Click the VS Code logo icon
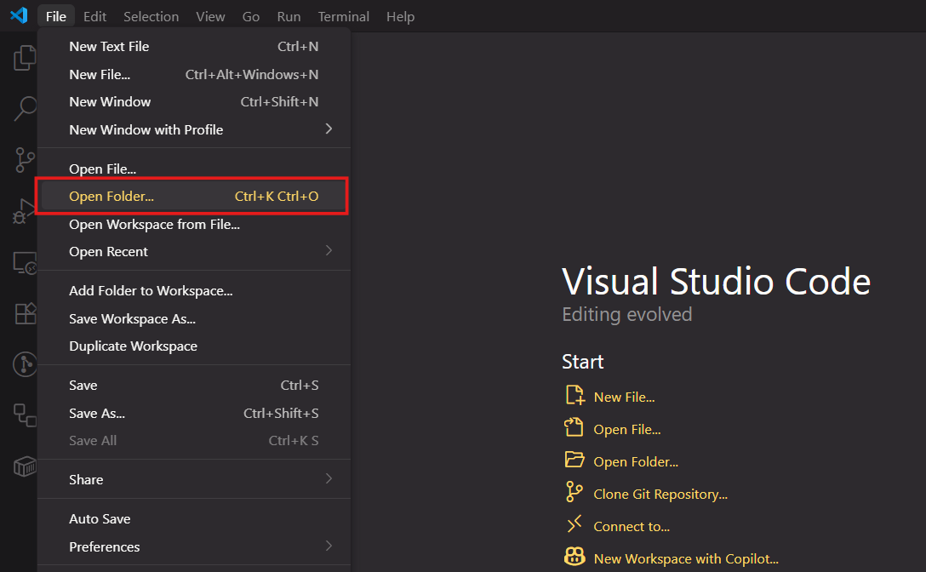926x572 pixels. pyautogui.click(x=19, y=14)
